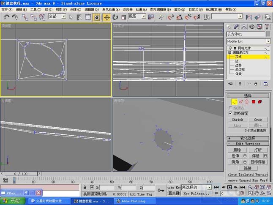The width and height of the screenshot is (273, 205).
Task: Switch to the Display command panel tab
Action: (x=259, y=27)
